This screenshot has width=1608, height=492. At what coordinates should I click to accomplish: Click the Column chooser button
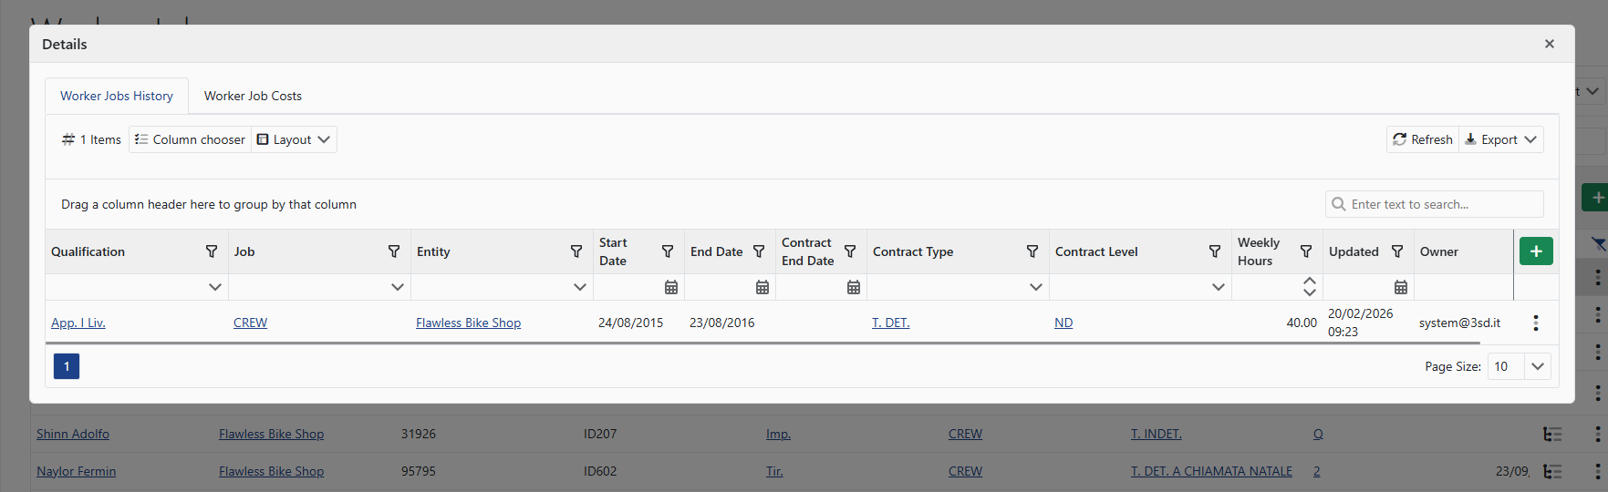[x=190, y=139]
